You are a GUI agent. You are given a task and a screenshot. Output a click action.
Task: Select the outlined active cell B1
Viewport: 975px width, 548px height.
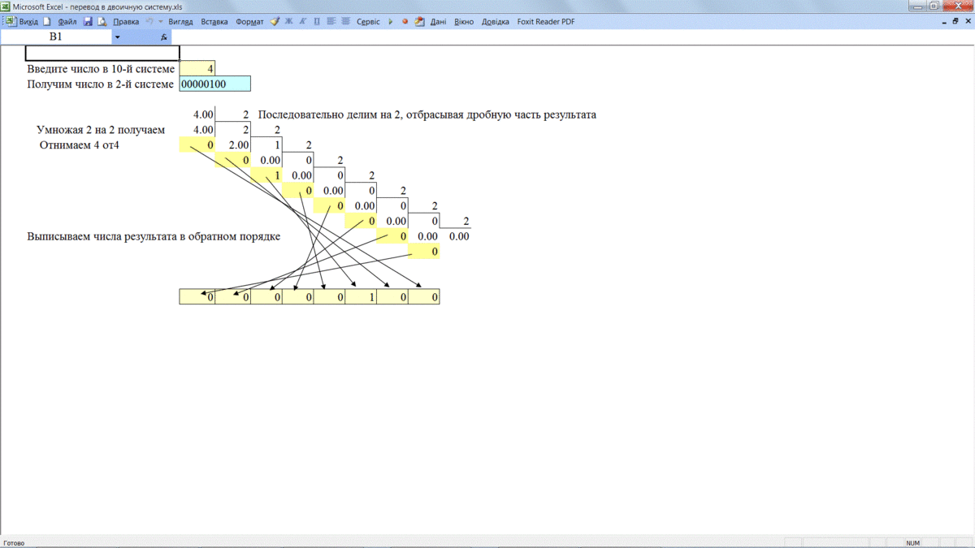pyautogui.click(x=102, y=54)
